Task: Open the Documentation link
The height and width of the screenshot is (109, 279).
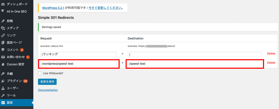Action: click(48, 90)
